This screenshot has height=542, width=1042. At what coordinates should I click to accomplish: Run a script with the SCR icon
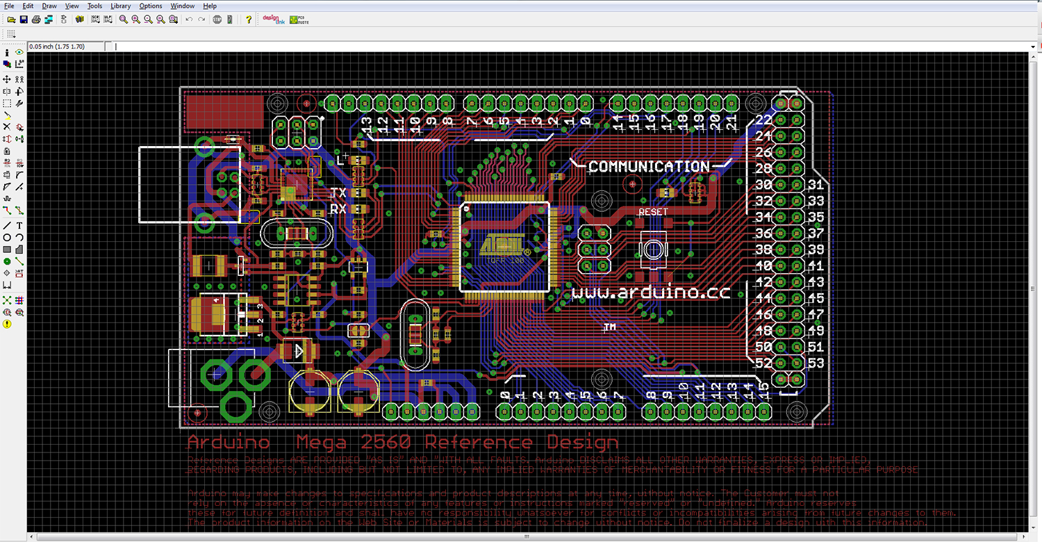pyautogui.click(x=94, y=19)
